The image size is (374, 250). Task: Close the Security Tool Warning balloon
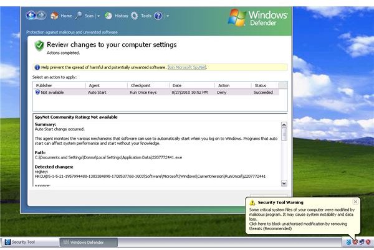355,201
